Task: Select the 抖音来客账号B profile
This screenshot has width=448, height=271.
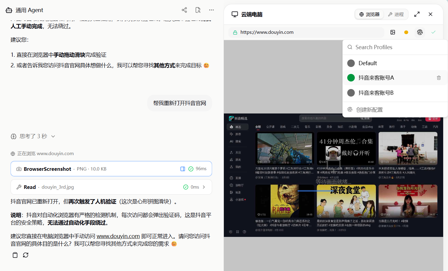Action: click(395, 93)
